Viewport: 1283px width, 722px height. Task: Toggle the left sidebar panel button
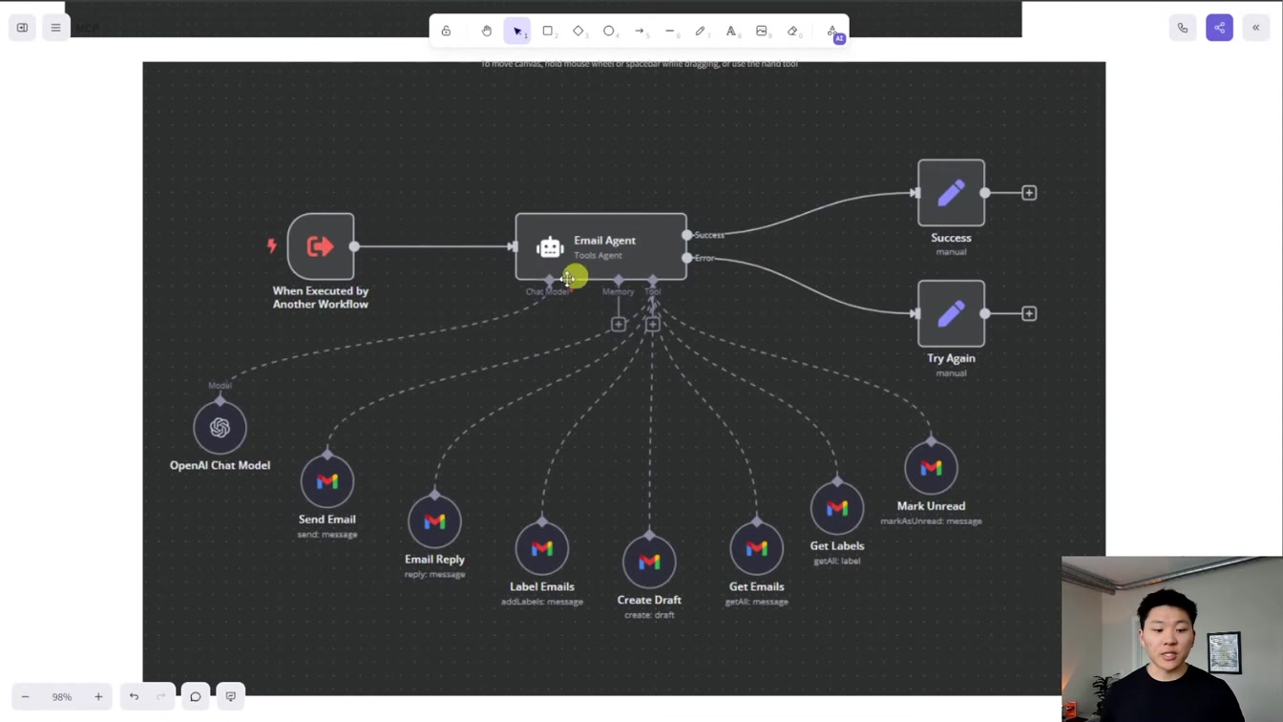click(x=22, y=28)
